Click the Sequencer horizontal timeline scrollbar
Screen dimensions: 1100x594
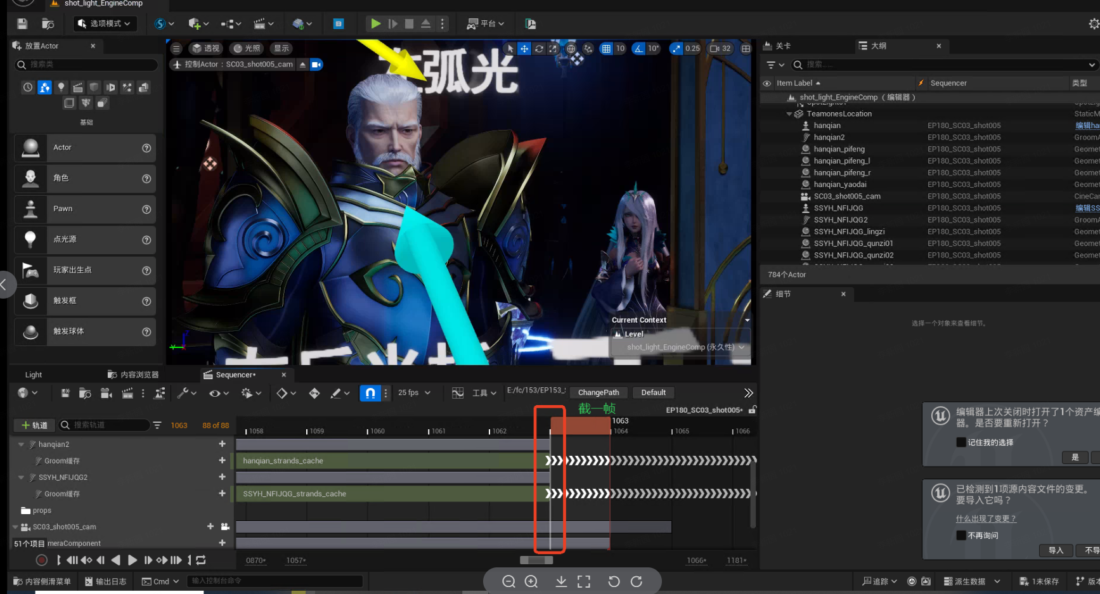coord(536,560)
